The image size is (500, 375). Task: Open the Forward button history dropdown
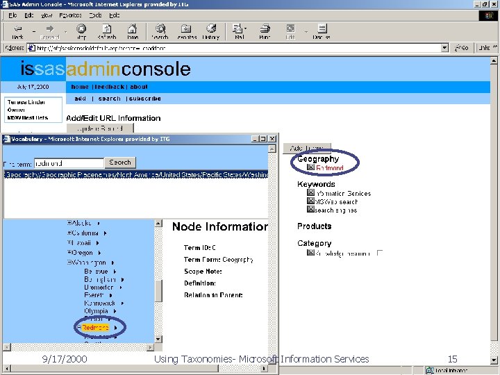coord(65,32)
